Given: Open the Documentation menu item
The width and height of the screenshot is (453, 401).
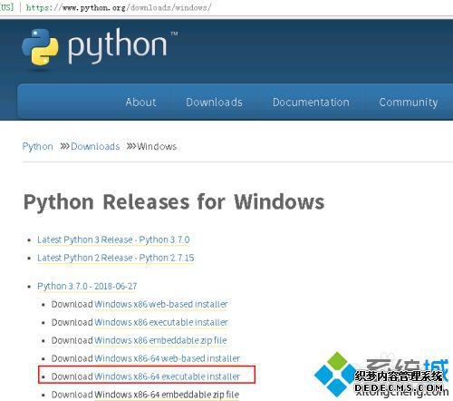Looking at the screenshot, I should (x=311, y=103).
